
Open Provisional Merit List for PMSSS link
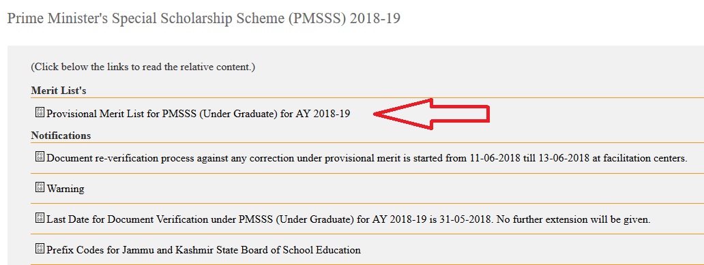(x=198, y=114)
